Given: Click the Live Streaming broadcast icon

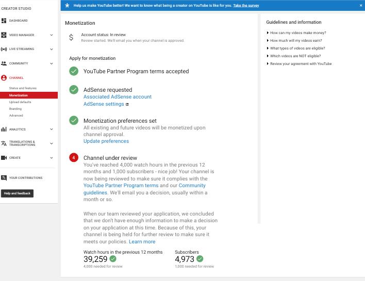Looking at the screenshot, I should (4, 49).
